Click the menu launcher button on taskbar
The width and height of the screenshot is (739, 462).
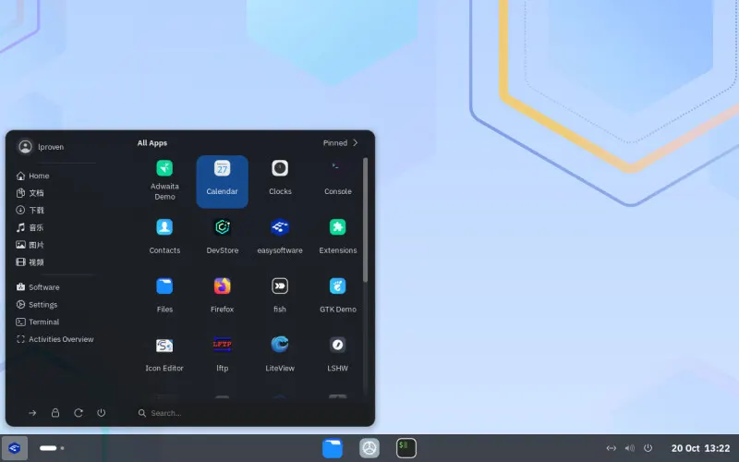tap(15, 448)
